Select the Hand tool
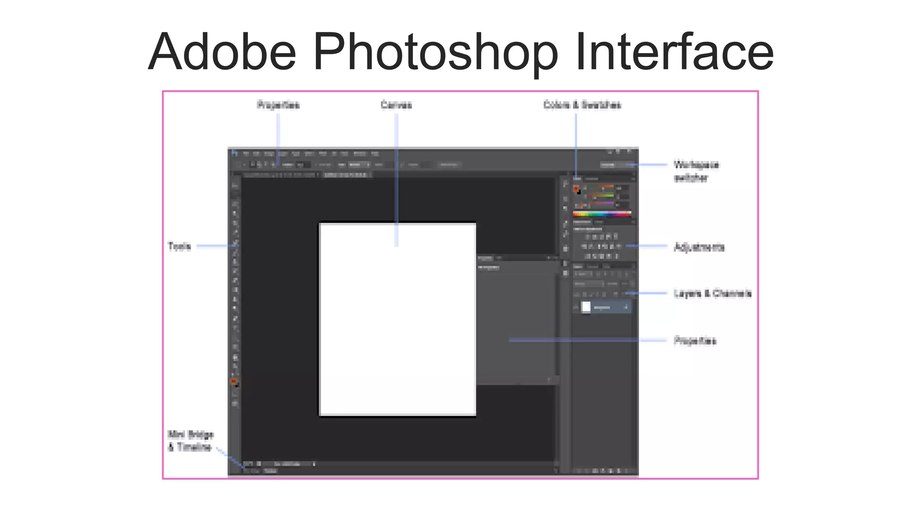Screen dimensions: 921x518 pyautogui.click(x=235, y=357)
